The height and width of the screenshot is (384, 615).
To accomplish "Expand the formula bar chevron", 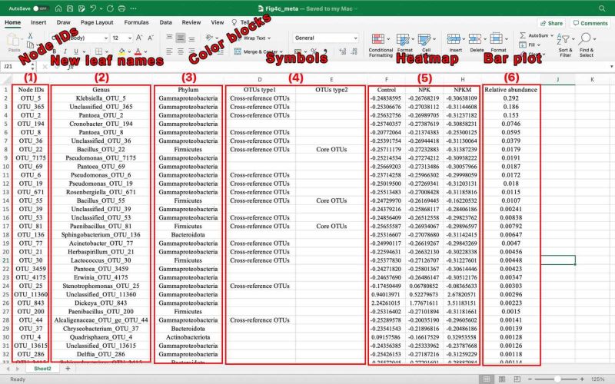I will click(x=611, y=67).
